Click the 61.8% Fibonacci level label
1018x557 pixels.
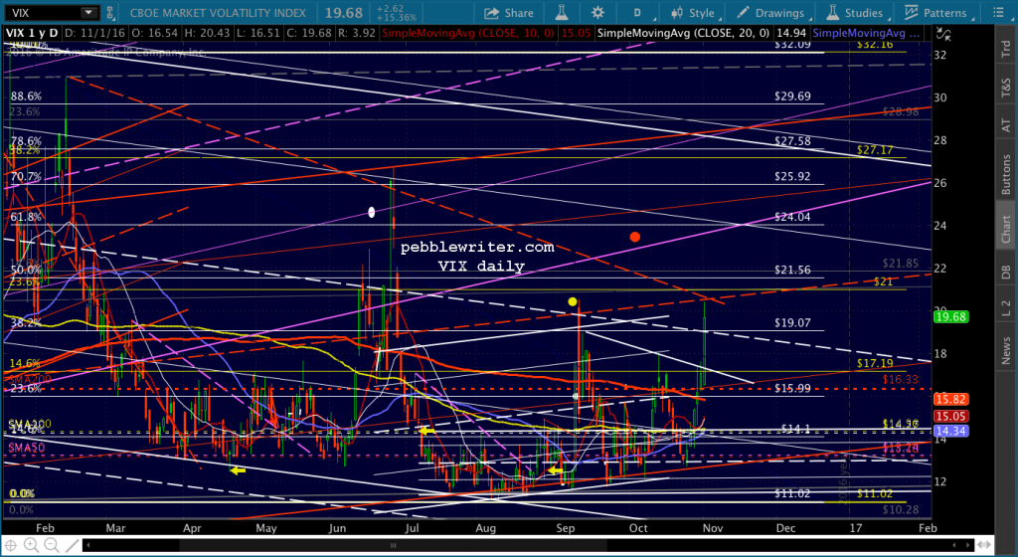pos(26,217)
